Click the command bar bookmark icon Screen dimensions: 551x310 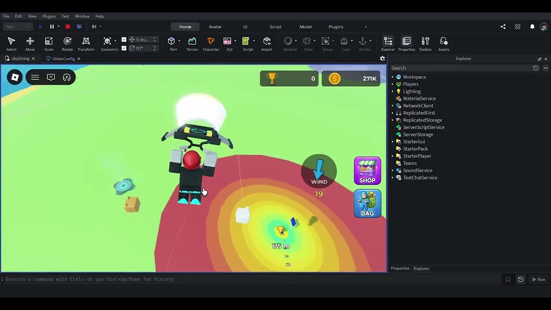(508, 279)
